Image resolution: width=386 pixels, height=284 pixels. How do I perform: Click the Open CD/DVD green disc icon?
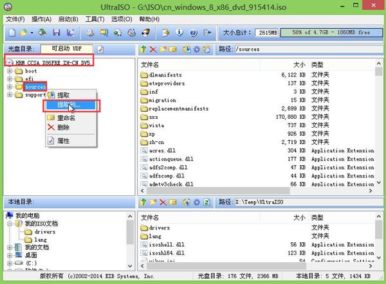42,33
